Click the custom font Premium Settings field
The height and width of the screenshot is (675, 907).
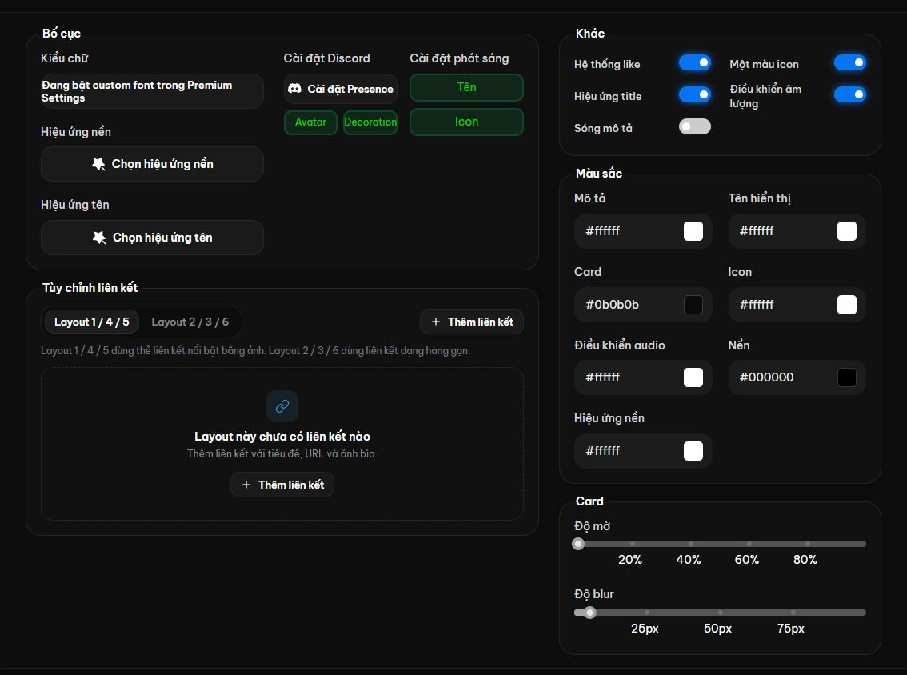[x=152, y=91]
